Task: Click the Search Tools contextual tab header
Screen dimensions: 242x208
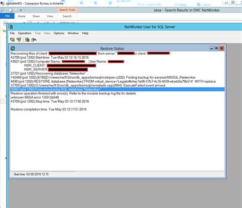Action: coord(67,10)
